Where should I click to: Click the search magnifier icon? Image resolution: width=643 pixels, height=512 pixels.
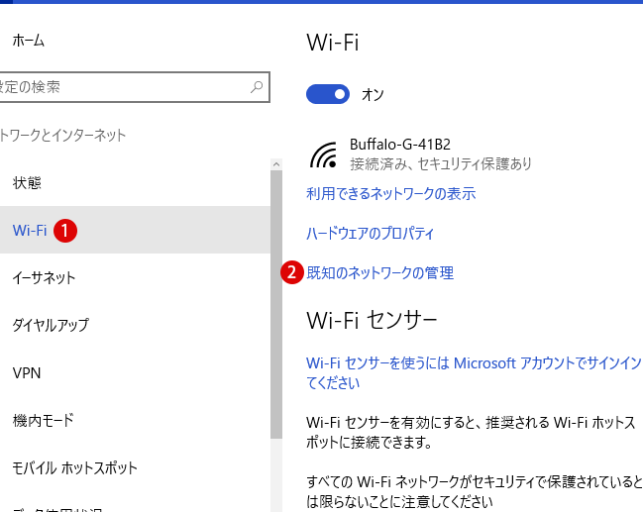tap(257, 86)
